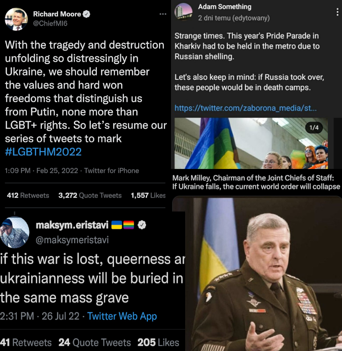Viewport: 342px width, 351px height.
Task: Open the twitter.com/zaborona_media link
Action: tap(246, 108)
